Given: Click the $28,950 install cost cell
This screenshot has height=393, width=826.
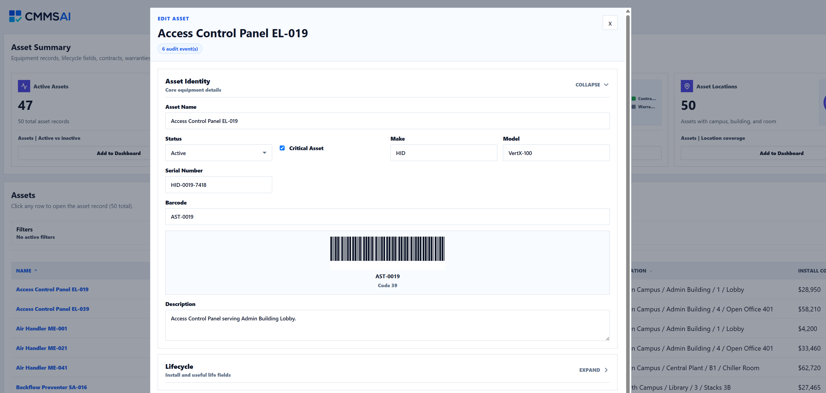Looking at the screenshot, I should click(809, 289).
